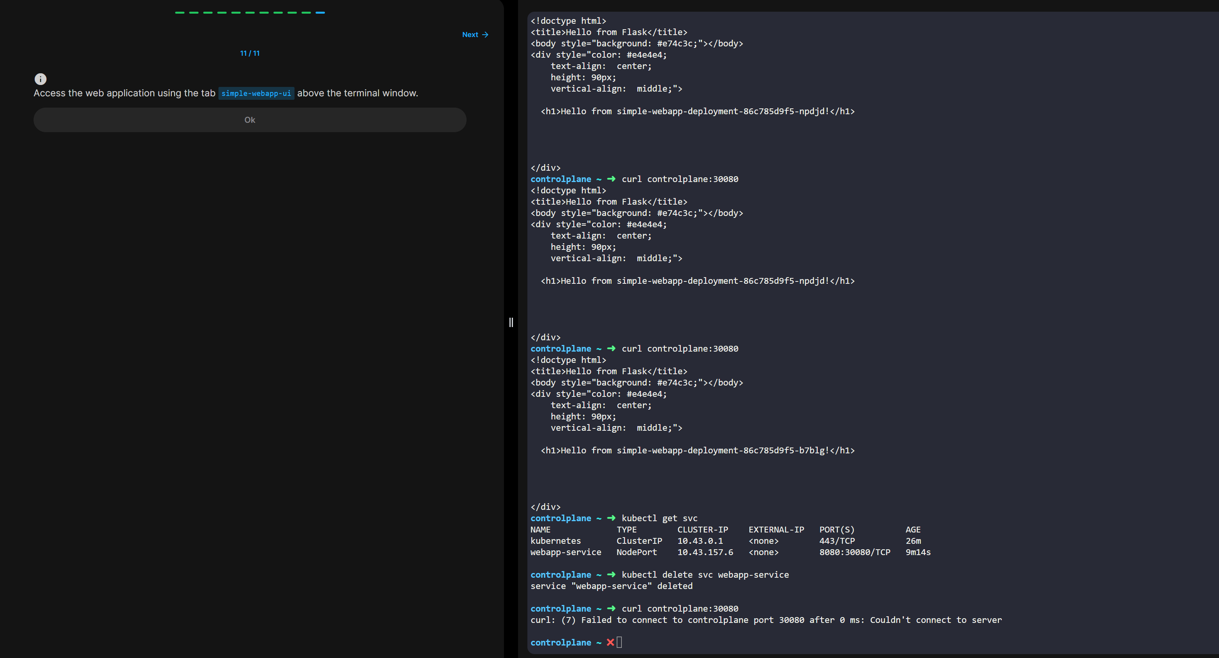Click the PORT(S) column header in terminal
The height and width of the screenshot is (658, 1219).
point(837,529)
